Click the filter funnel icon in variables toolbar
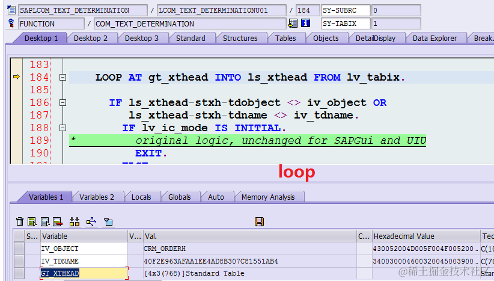 pyautogui.click(x=108, y=221)
